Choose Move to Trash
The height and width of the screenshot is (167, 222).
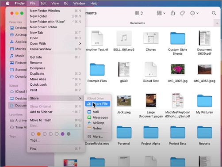pos(56,120)
